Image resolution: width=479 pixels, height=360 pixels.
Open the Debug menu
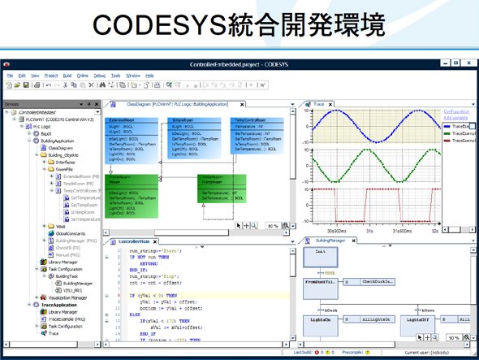[x=99, y=76]
